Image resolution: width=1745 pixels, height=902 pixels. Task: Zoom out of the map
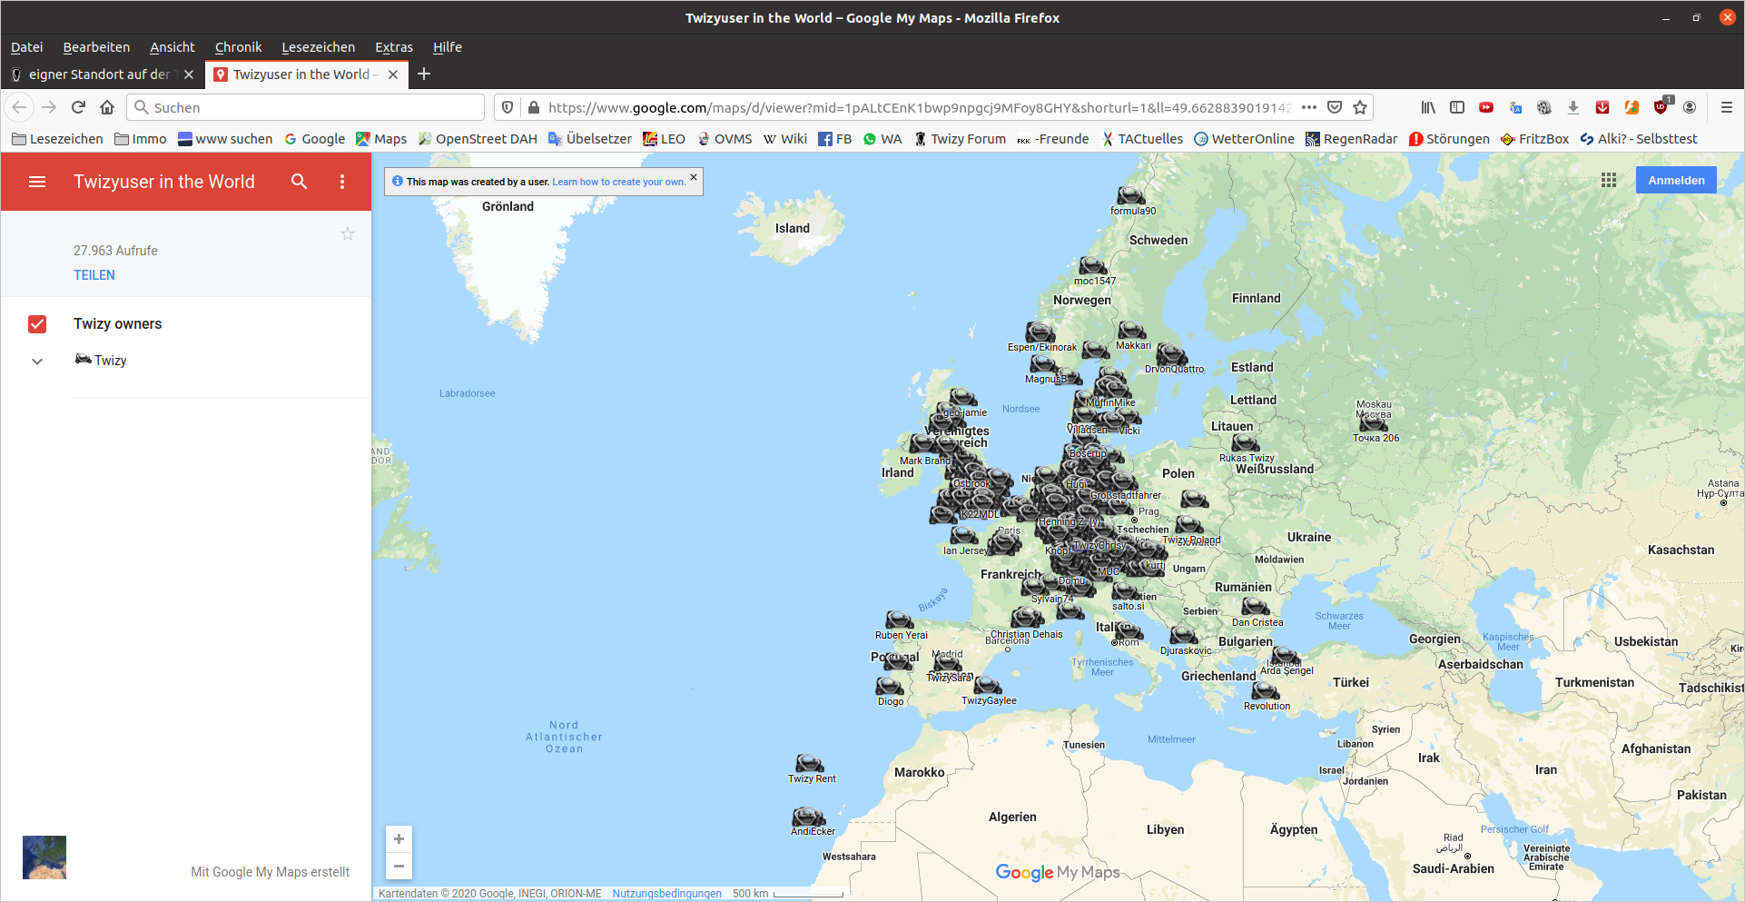click(399, 866)
